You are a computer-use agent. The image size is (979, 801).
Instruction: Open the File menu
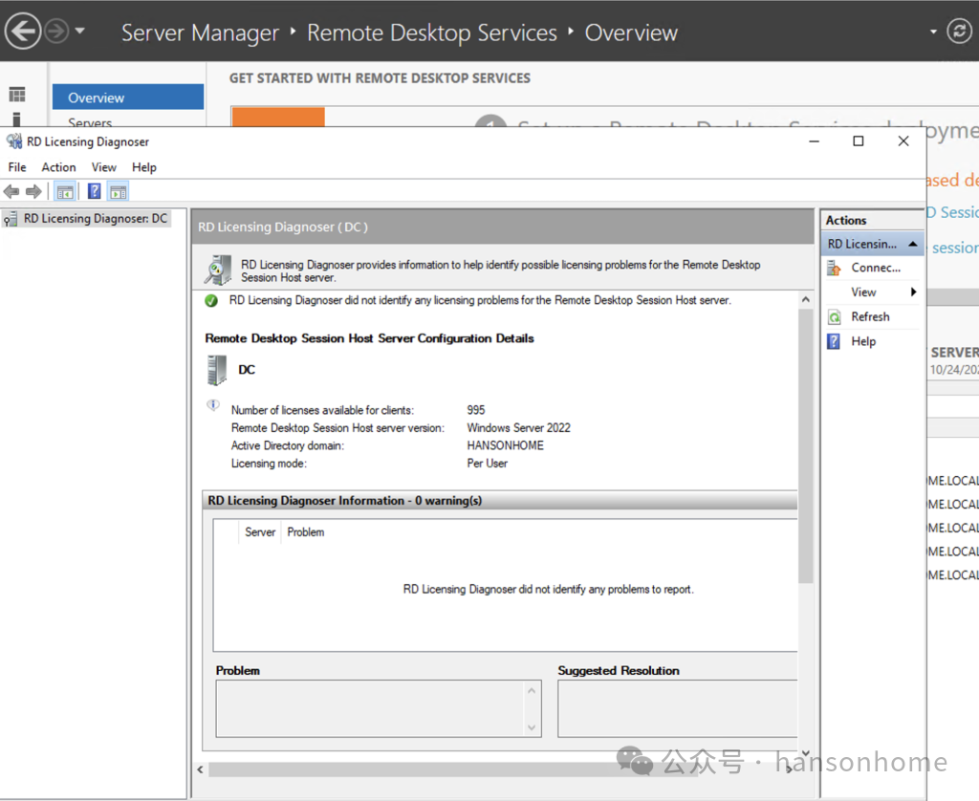pos(17,167)
